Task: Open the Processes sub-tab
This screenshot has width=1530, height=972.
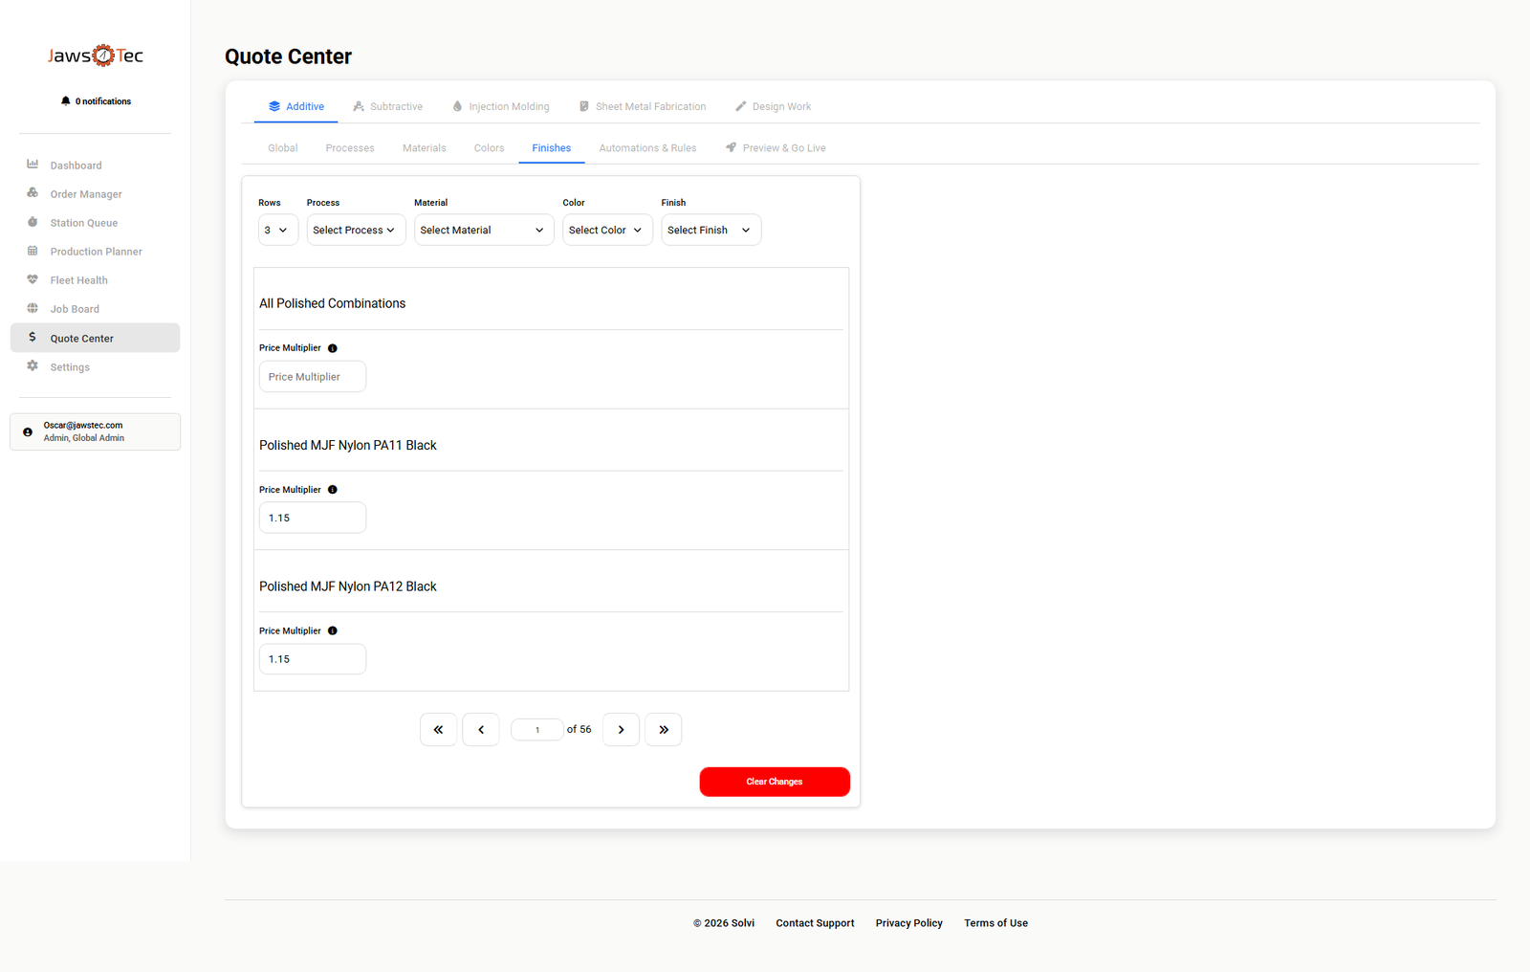Action: 350,148
